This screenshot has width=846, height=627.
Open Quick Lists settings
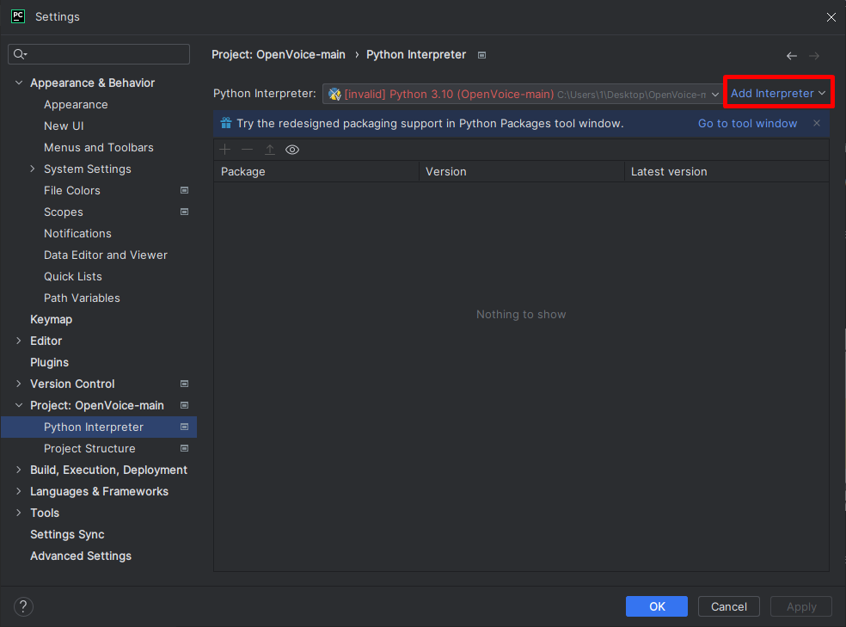(73, 276)
